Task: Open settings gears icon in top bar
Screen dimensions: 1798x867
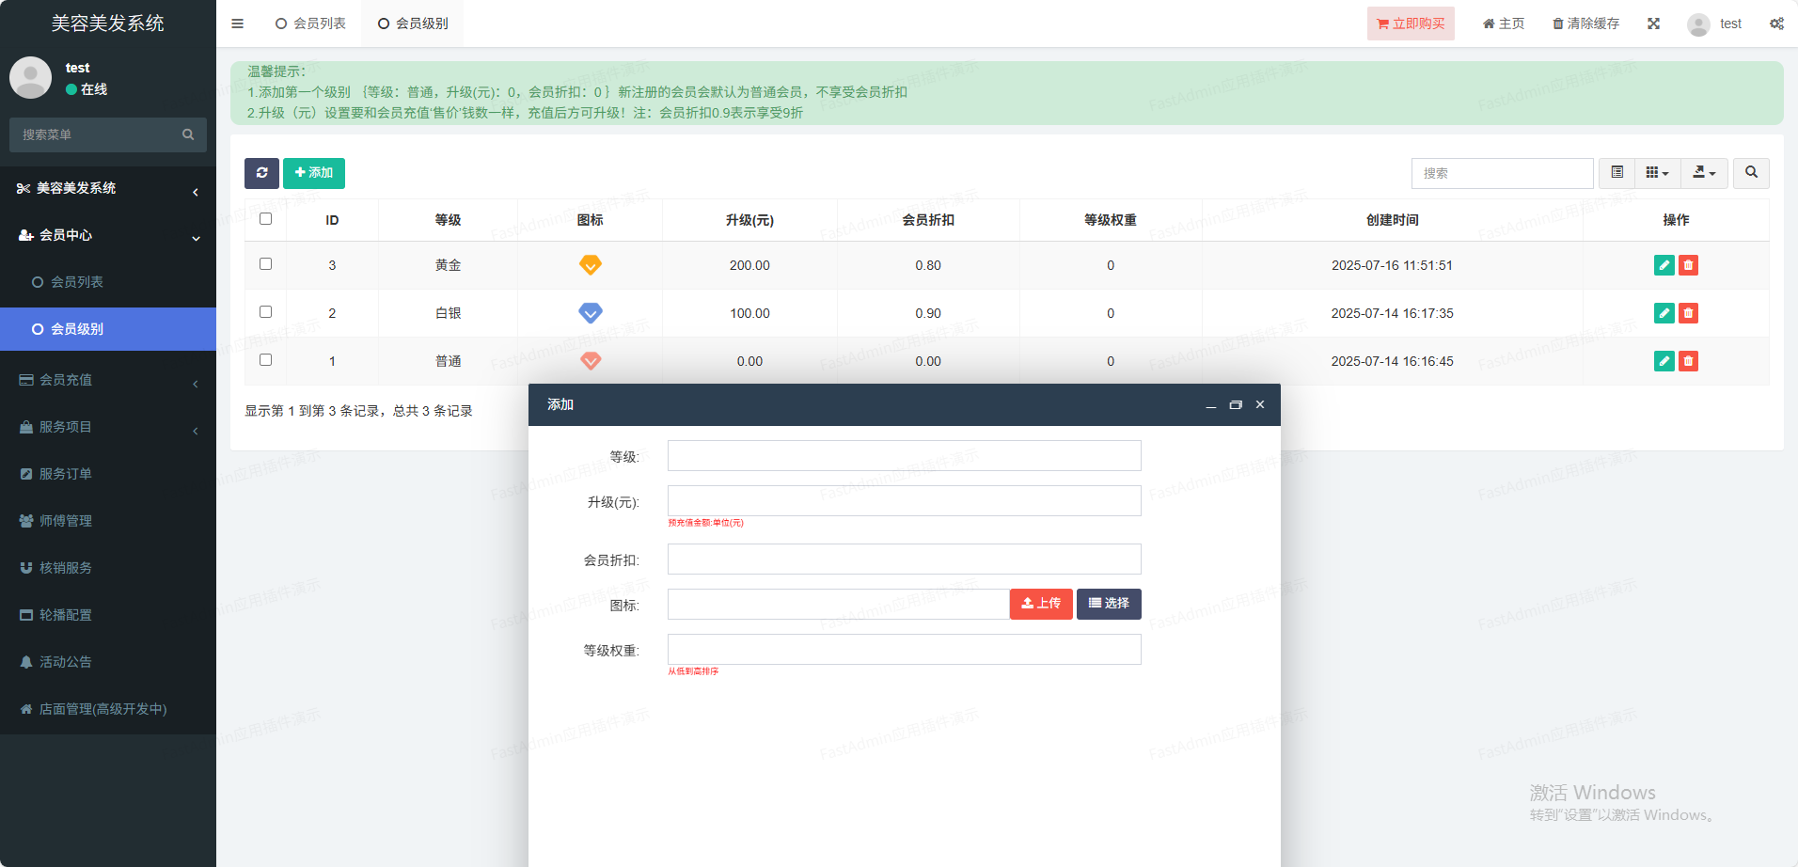Action: coord(1776,24)
